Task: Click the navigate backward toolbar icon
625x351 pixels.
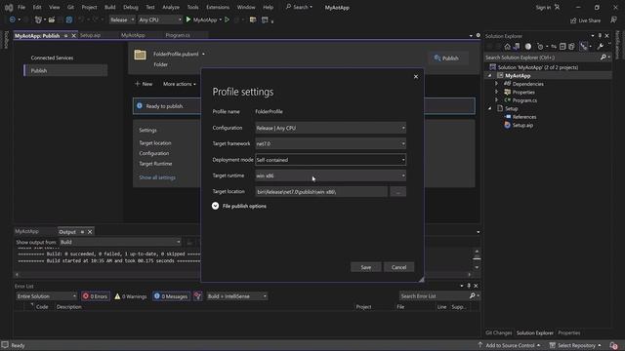Action: 13,19
